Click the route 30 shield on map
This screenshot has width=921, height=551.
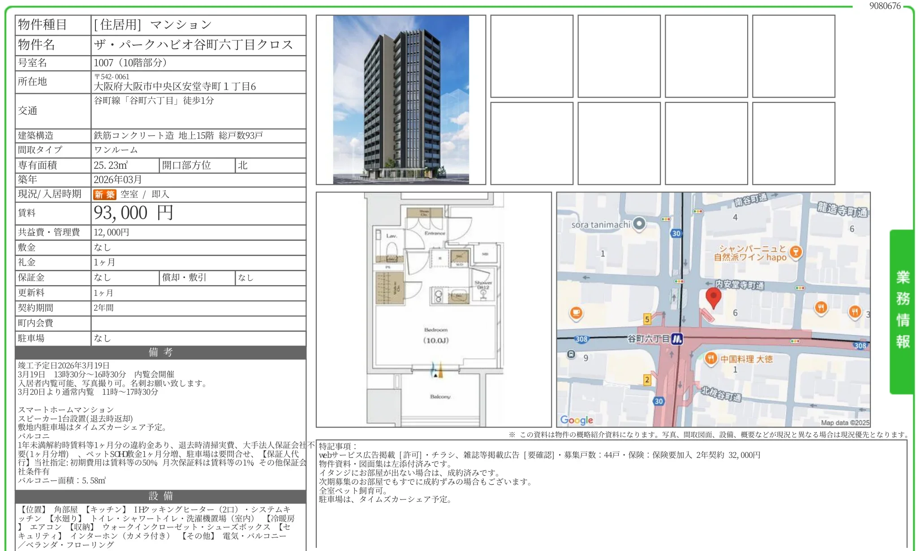pyautogui.click(x=676, y=233)
